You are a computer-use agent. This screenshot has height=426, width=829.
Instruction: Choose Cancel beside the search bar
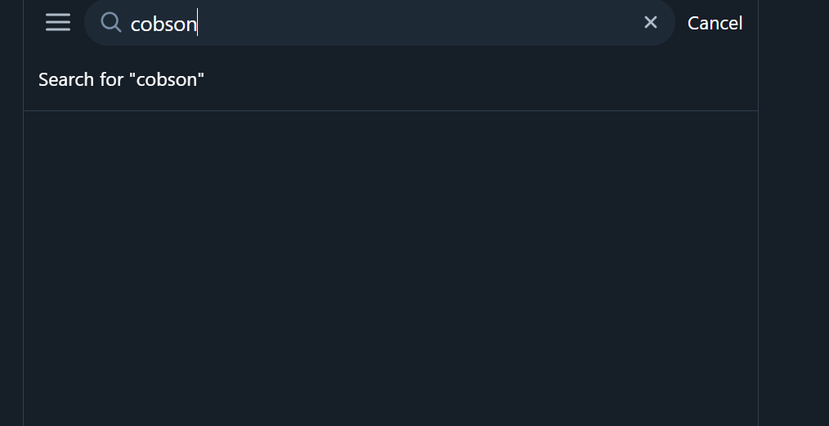click(715, 23)
